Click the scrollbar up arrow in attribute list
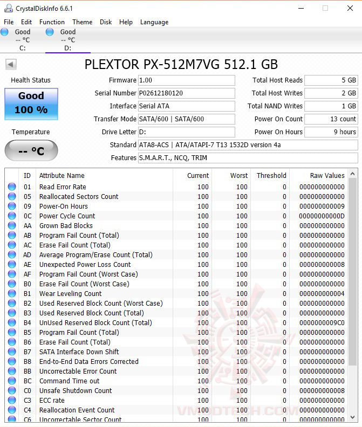362x427 pixels. (352, 174)
